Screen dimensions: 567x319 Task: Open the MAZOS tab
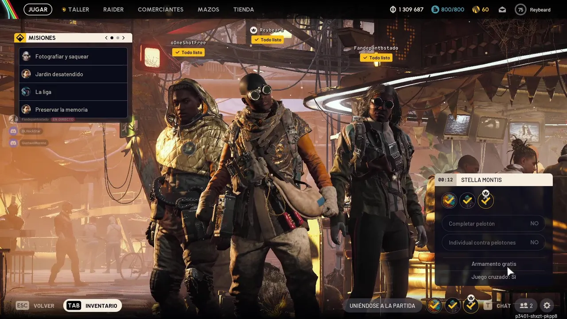(208, 9)
